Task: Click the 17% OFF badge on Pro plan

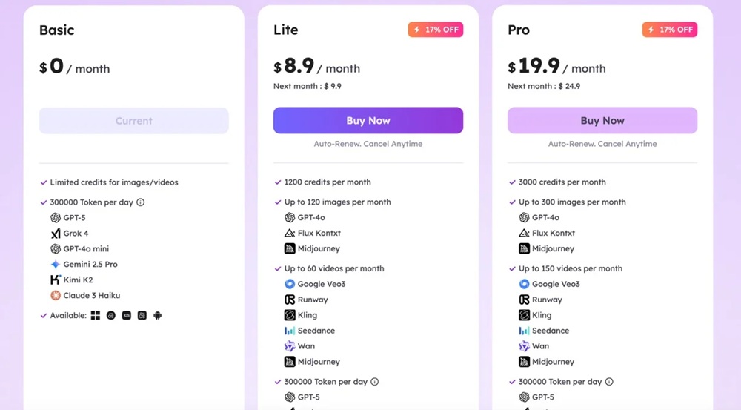Action: 669,30
